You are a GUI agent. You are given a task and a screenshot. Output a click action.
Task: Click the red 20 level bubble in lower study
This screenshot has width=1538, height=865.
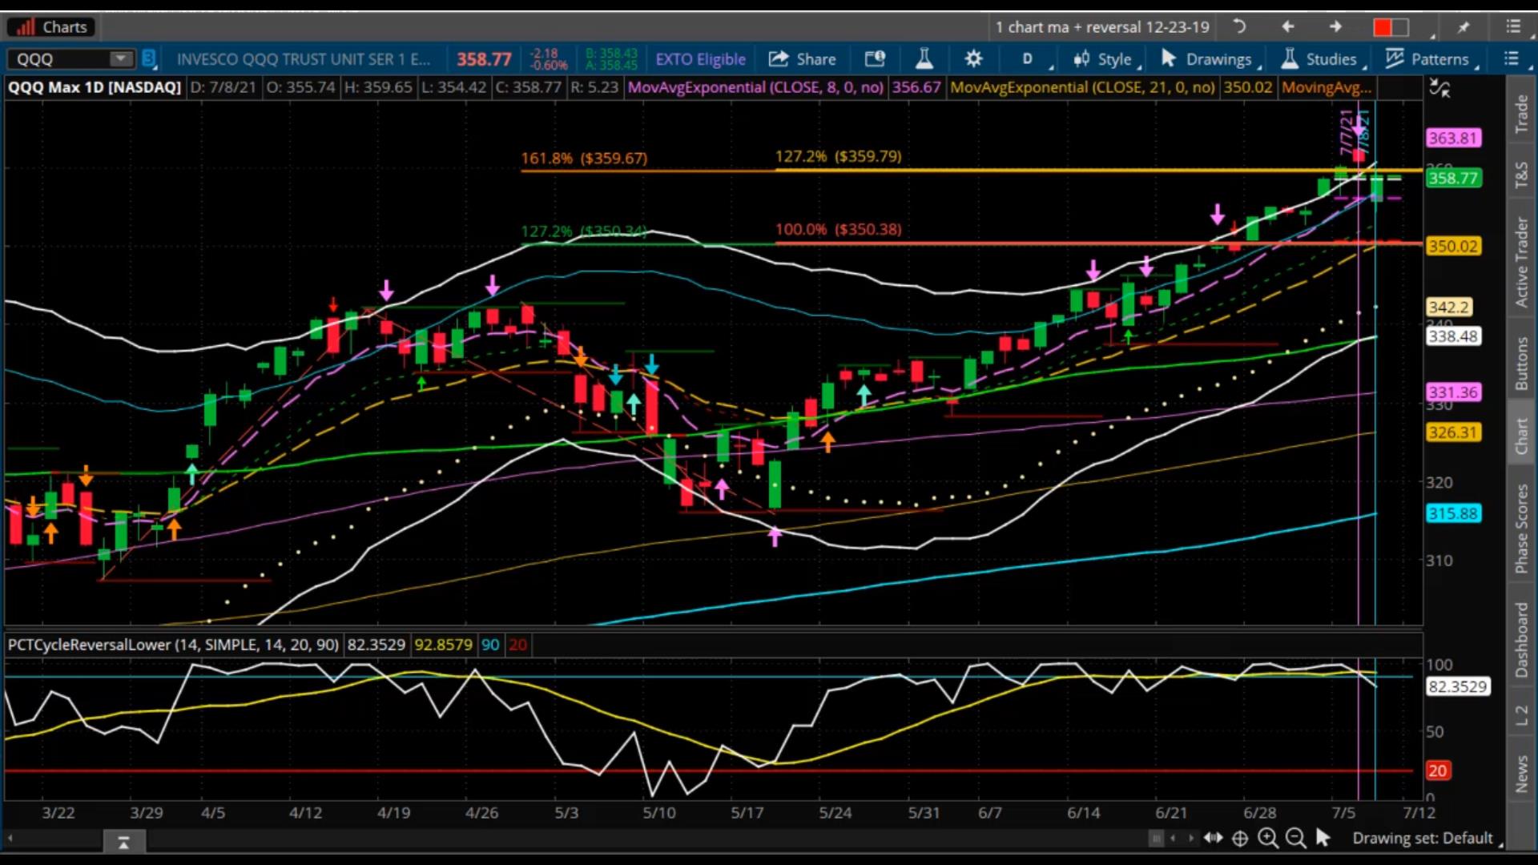pos(1437,770)
